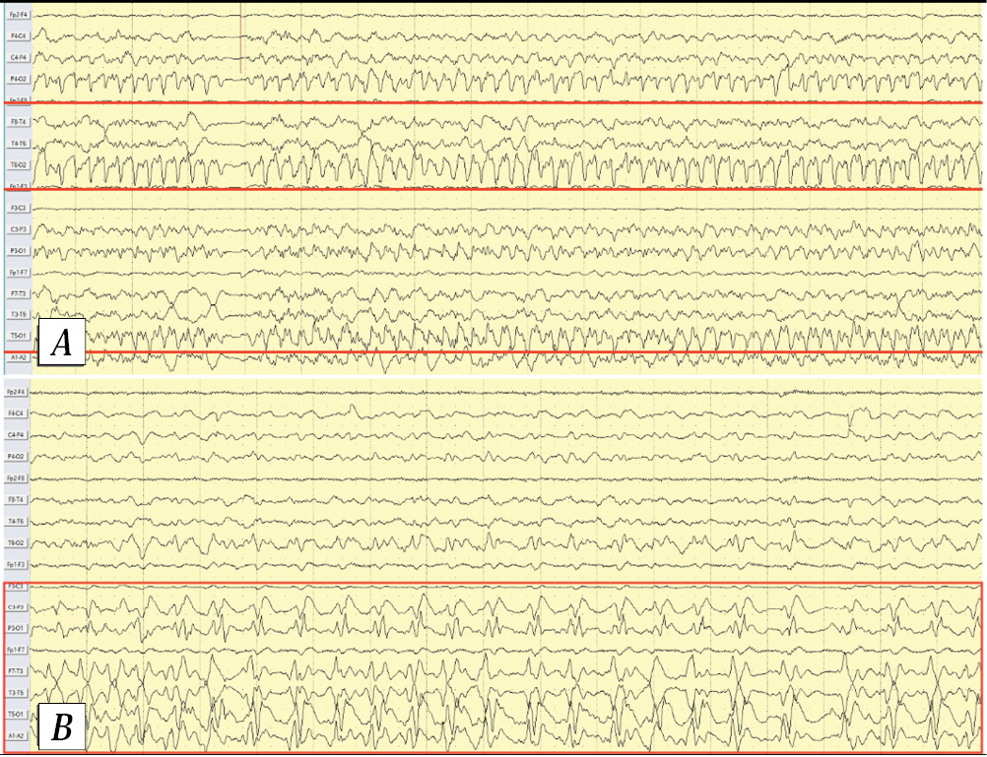Screen dimensions: 987x757
Task: Click the panel A letter box
Action: tap(61, 343)
